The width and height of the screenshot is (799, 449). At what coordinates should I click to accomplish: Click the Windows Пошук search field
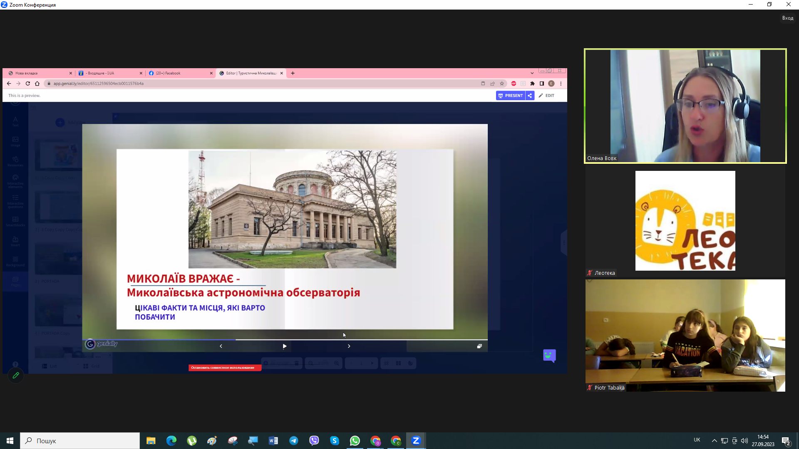tap(80, 441)
